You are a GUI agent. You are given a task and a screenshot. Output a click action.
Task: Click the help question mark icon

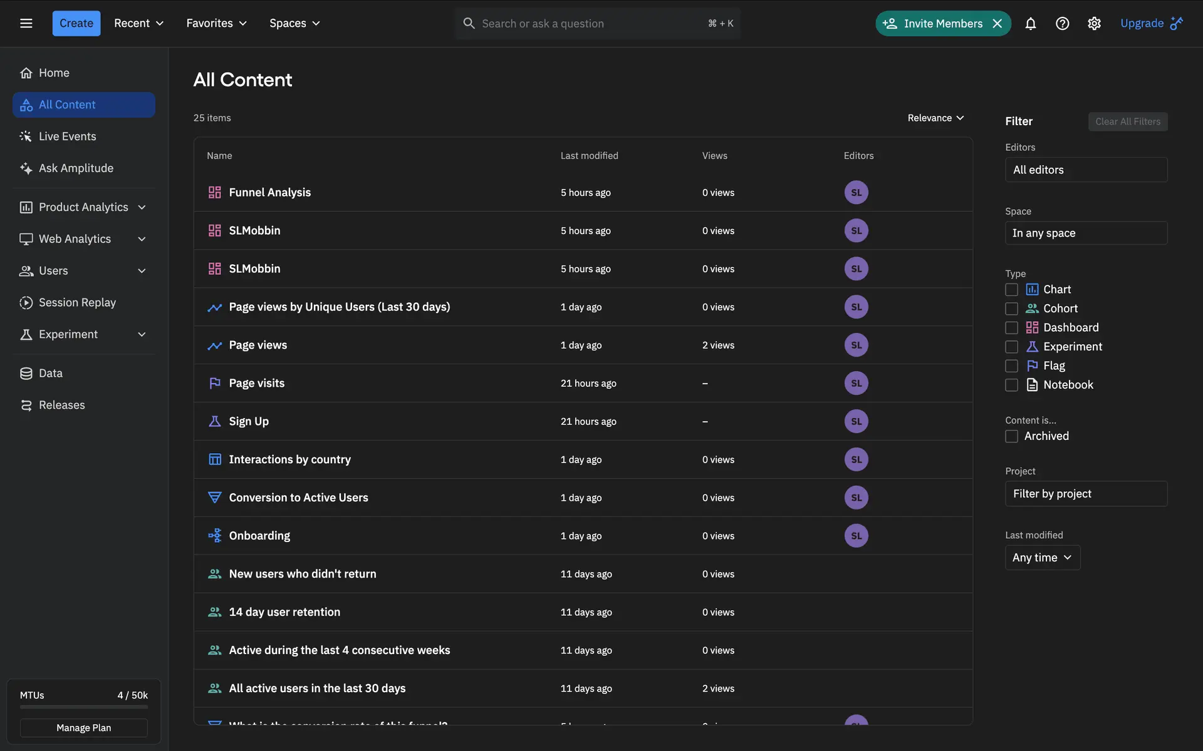tap(1062, 23)
